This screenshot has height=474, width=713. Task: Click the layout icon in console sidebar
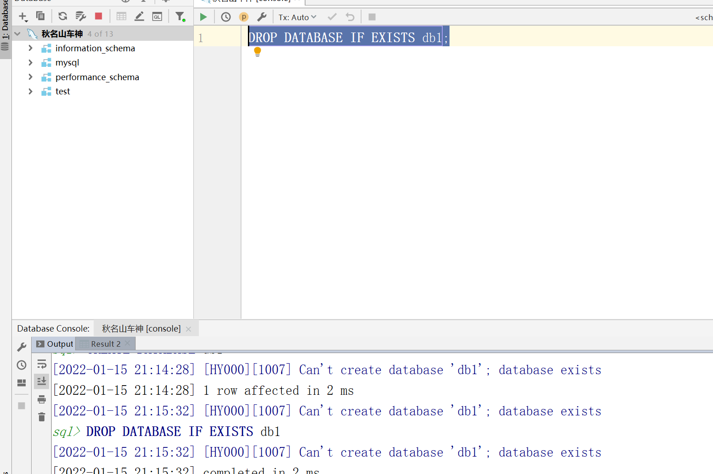click(x=22, y=382)
